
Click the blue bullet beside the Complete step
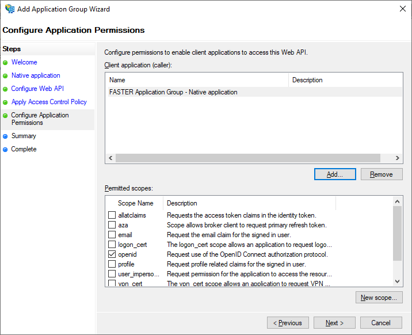(5, 150)
